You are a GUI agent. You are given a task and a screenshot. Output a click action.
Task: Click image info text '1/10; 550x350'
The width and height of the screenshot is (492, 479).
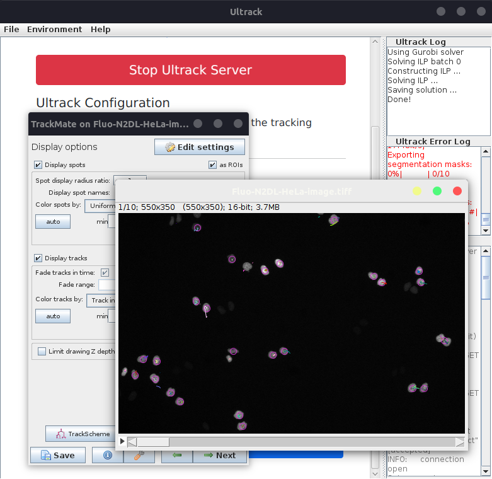click(147, 207)
